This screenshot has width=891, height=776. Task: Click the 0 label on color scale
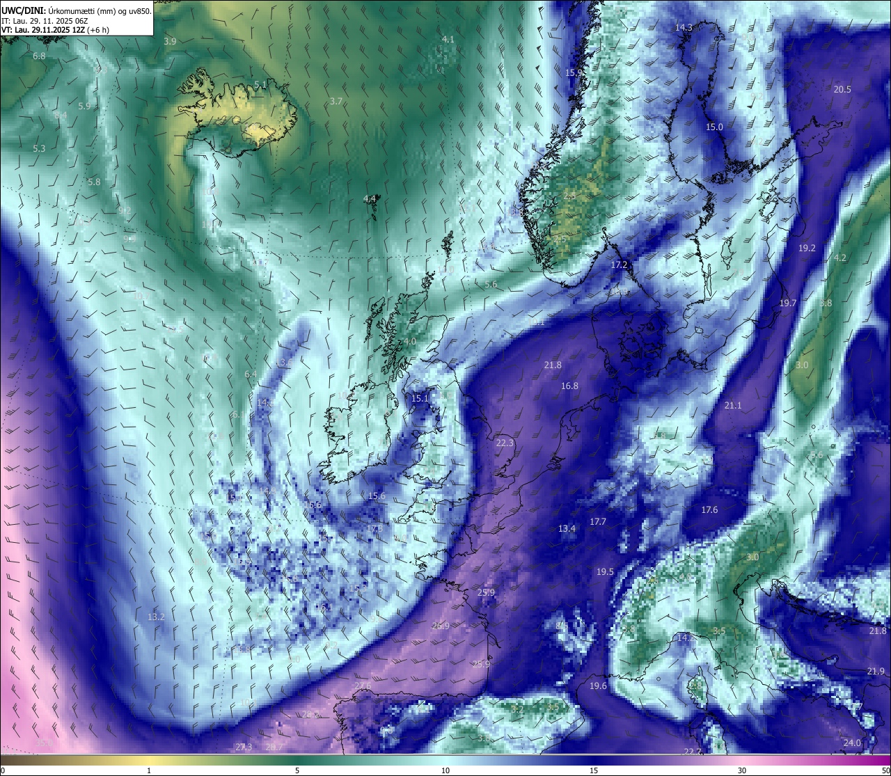pyautogui.click(x=3, y=770)
